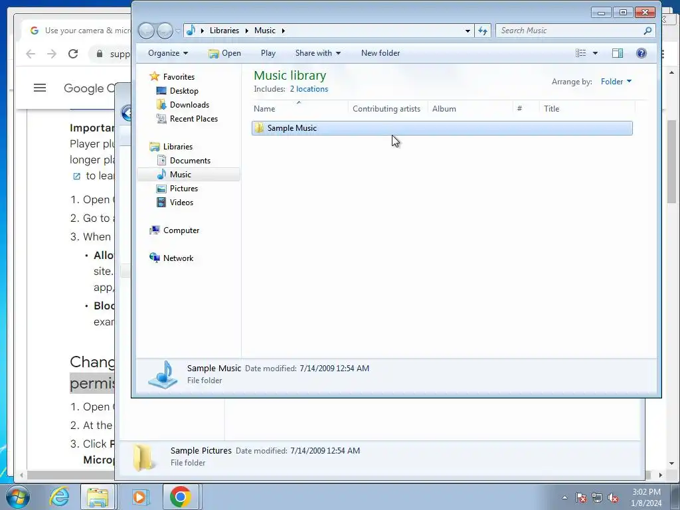Click the taskbar clock showing 3:02 PM
680x510 pixels.
646,497
